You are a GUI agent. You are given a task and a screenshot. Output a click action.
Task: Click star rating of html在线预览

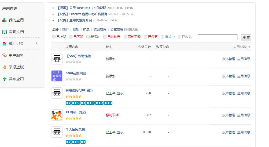click(74, 79)
